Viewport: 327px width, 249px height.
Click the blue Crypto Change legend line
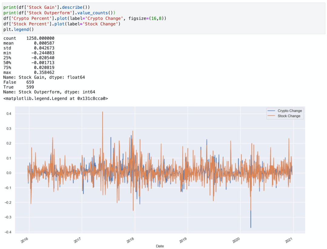coord(272,111)
